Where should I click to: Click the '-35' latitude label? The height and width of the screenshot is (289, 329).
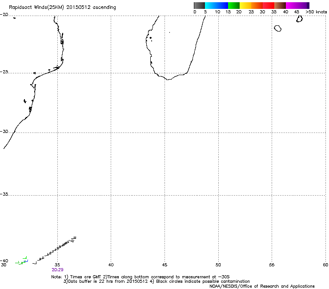(4, 194)
